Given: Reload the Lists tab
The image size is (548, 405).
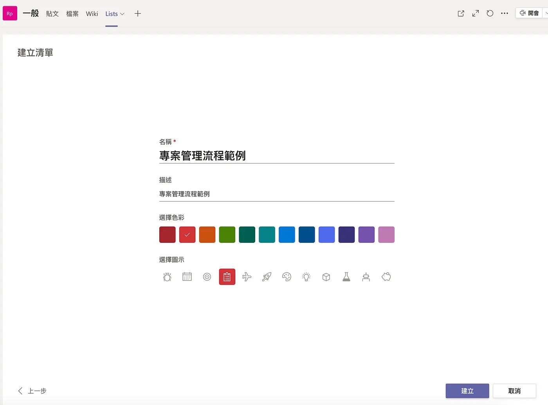Looking at the screenshot, I should pos(490,13).
